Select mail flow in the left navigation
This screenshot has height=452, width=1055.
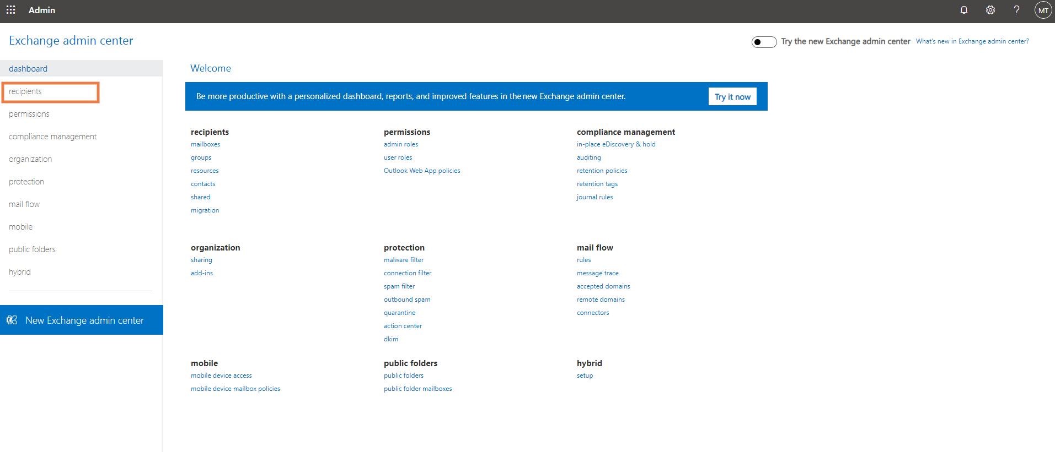tap(24, 204)
